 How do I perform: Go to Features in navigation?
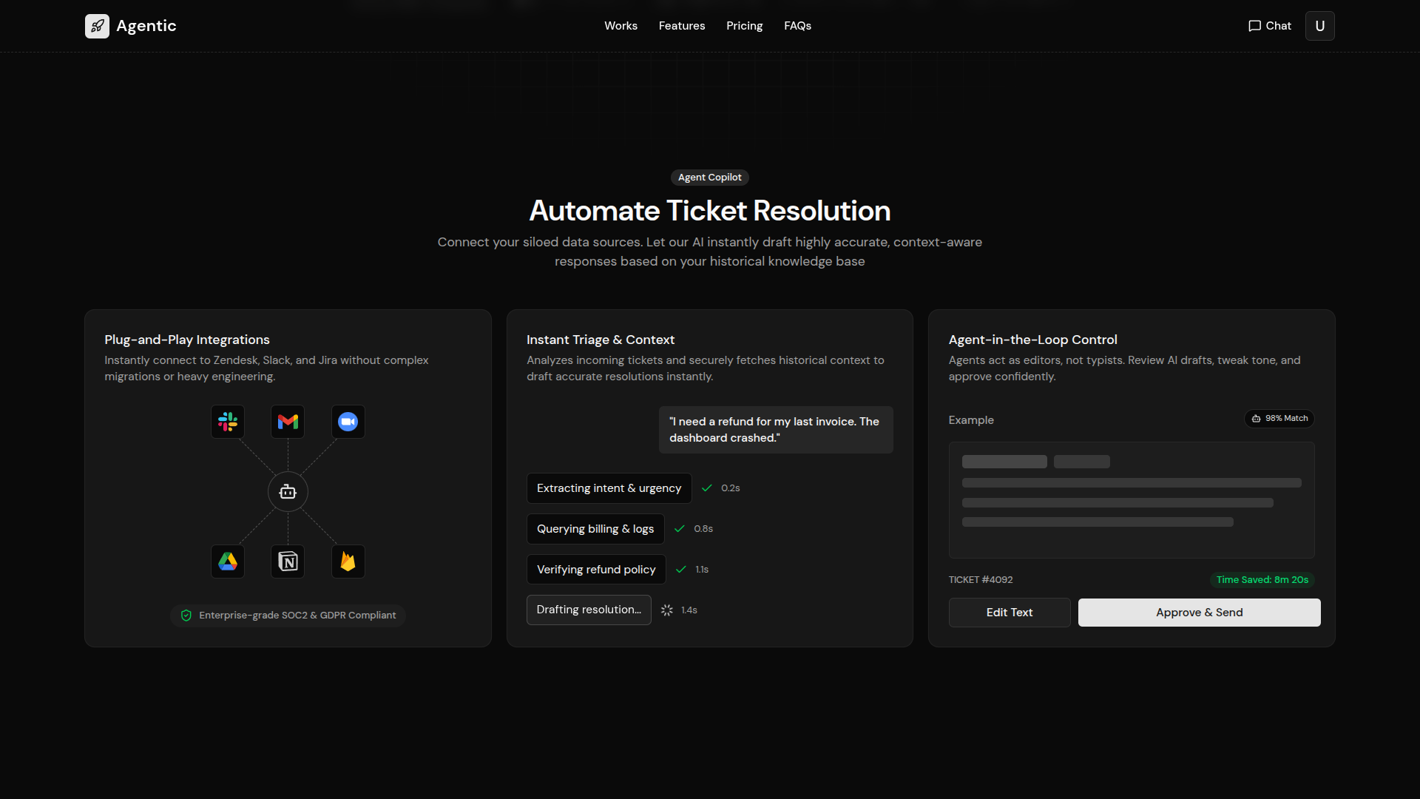pyautogui.click(x=682, y=26)
